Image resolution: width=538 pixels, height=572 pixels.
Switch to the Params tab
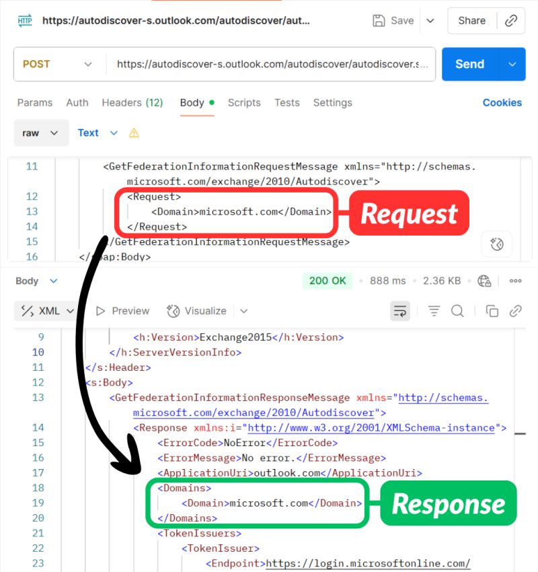[x=35, y=103]
